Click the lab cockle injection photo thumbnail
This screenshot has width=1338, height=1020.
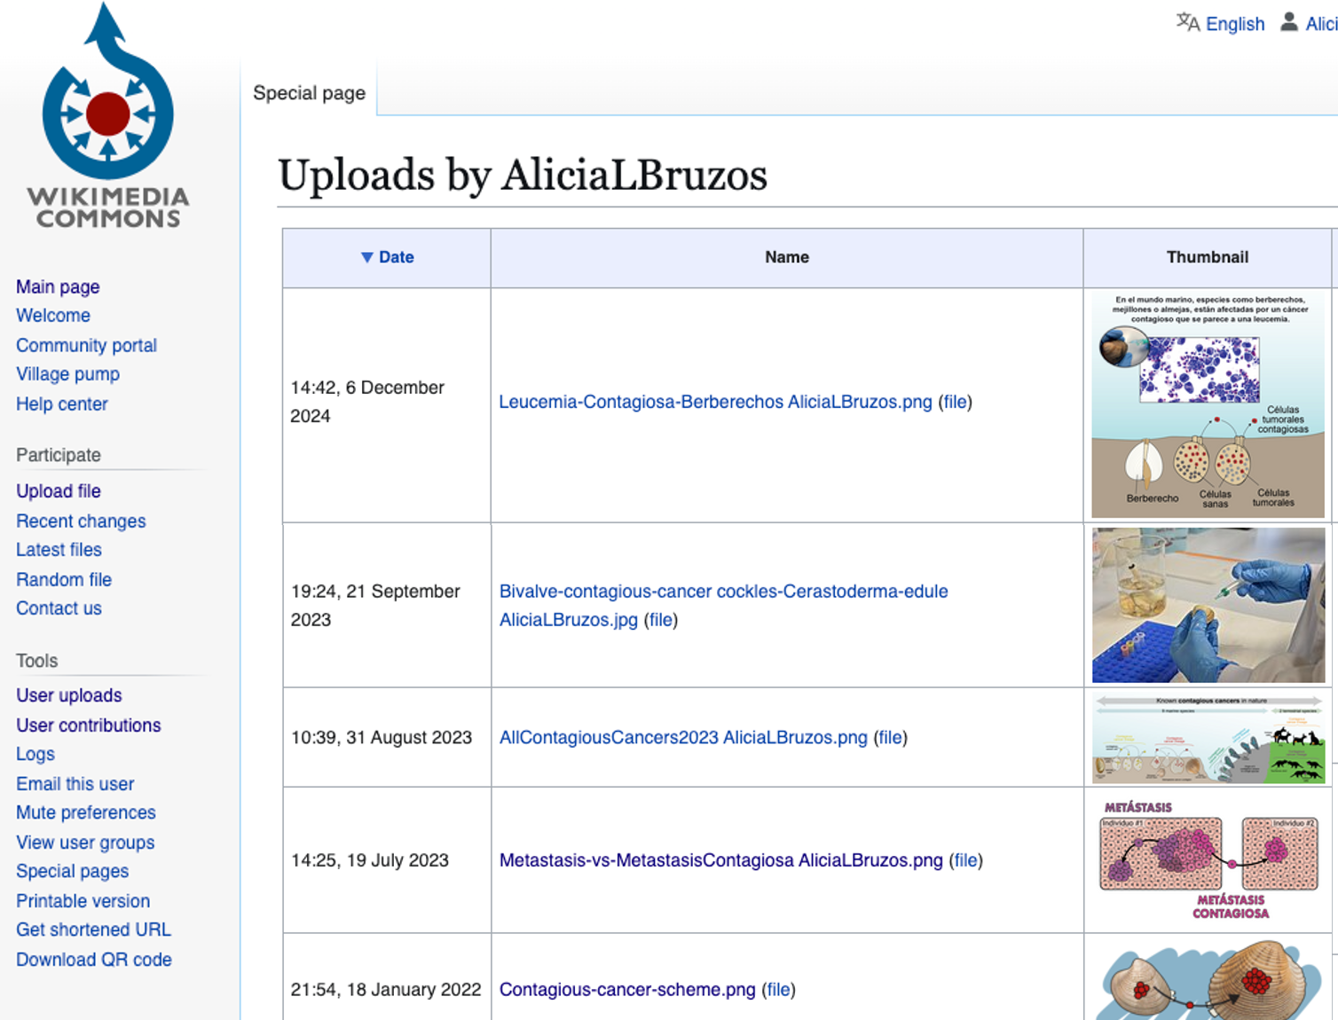pyautogui.click(x=1208, y=605)
